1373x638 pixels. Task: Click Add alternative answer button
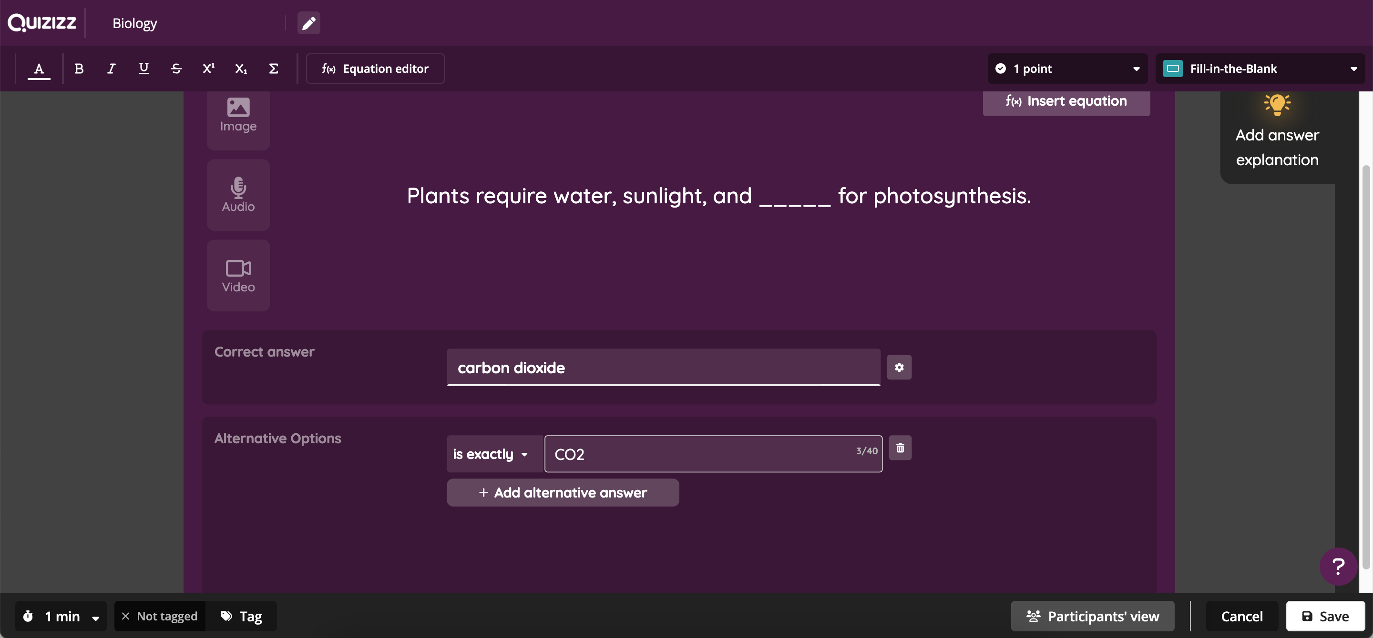coord(563,492)
